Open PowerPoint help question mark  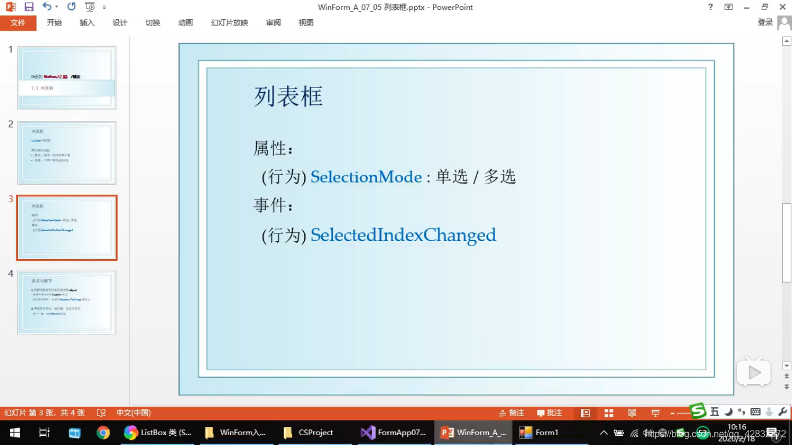(x=711, y=7)
